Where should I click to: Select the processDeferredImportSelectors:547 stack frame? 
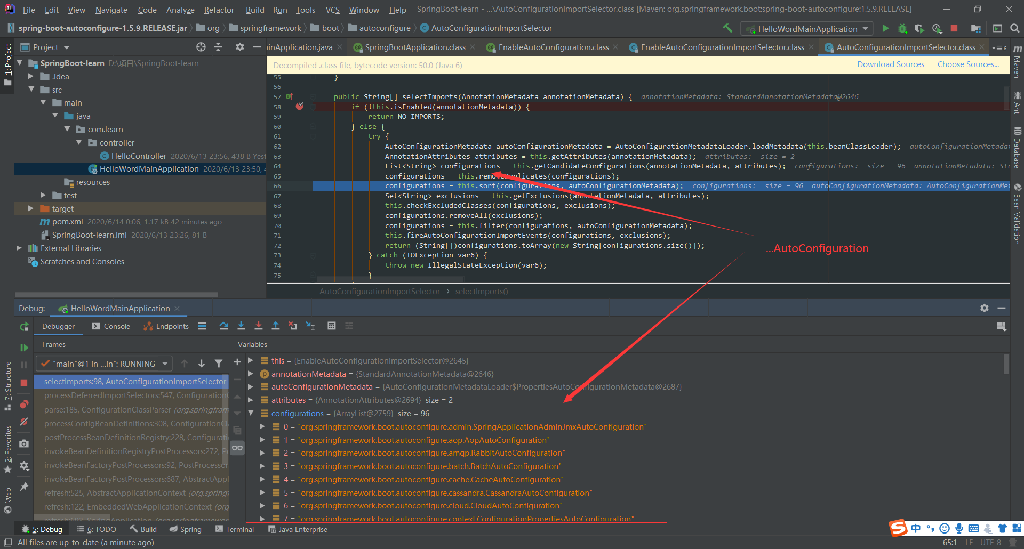click(x=131, y=395)
